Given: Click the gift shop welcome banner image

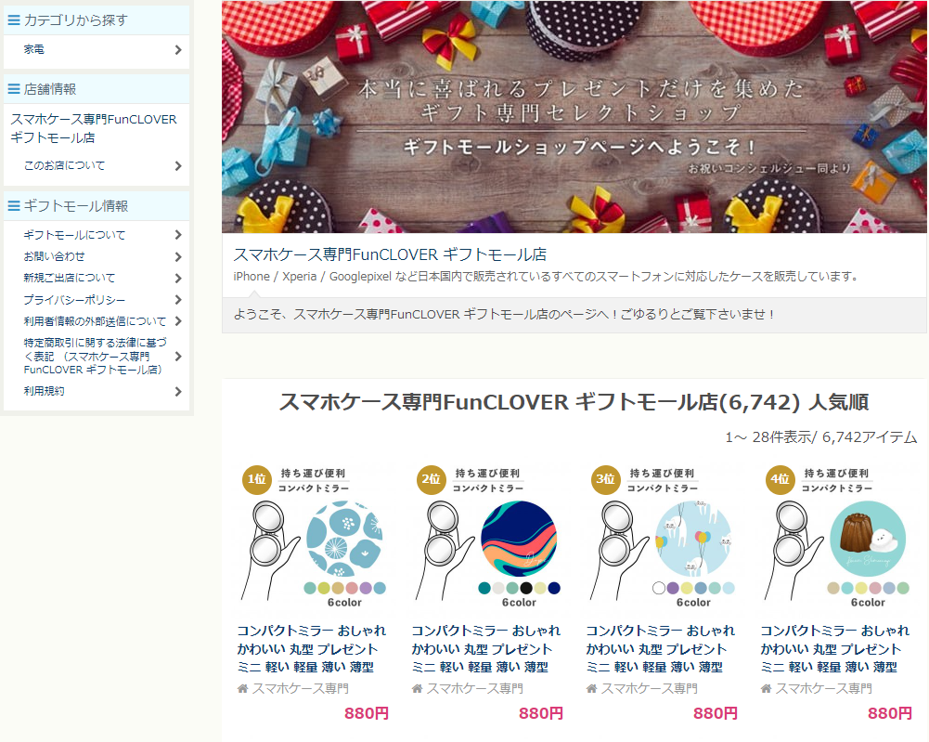Looking at the screenshot, I should click(574, 117).
